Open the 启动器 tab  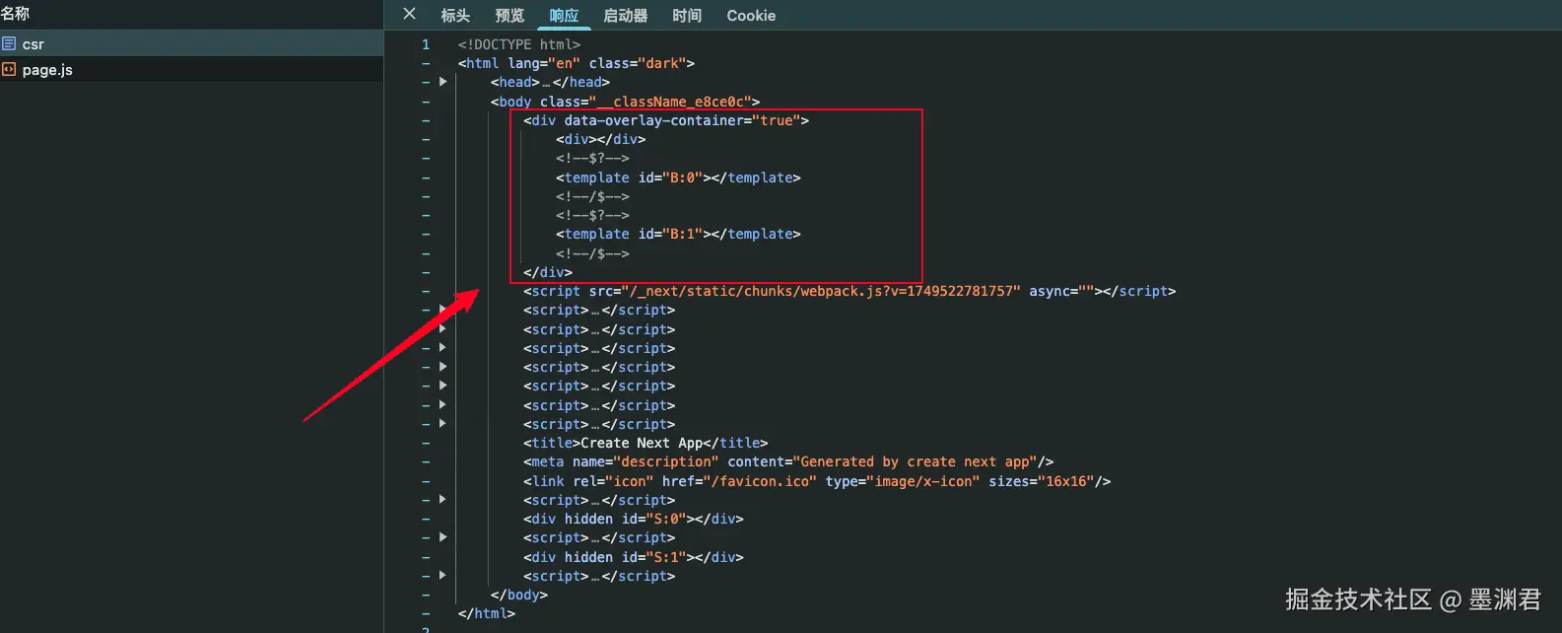(x=626, y=16)
